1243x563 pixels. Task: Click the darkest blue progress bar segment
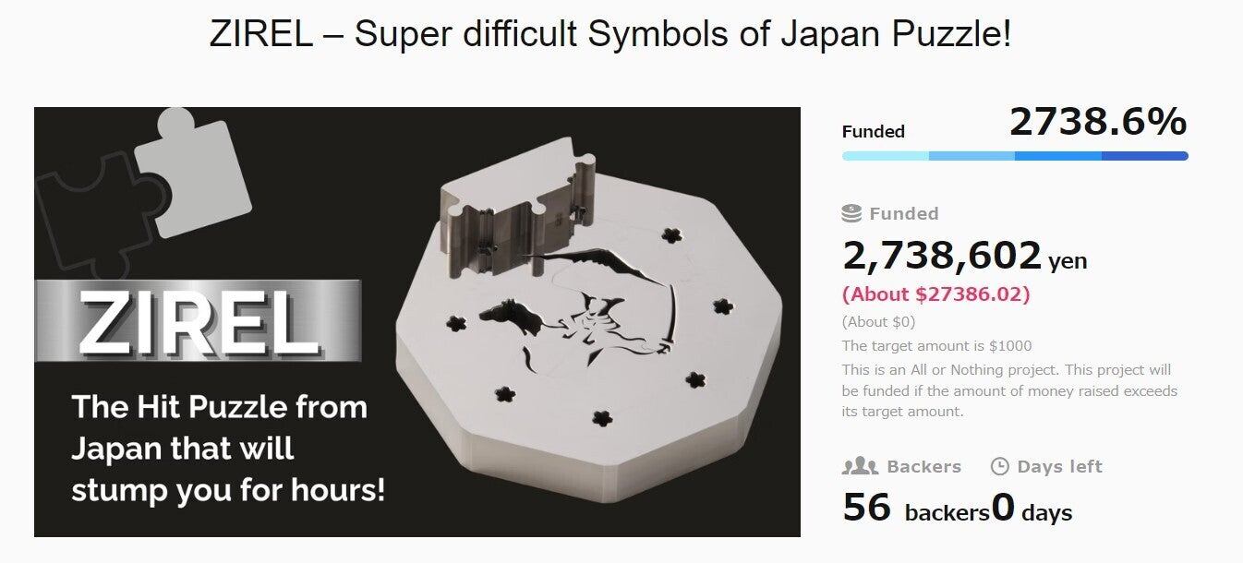[1144, 156]
